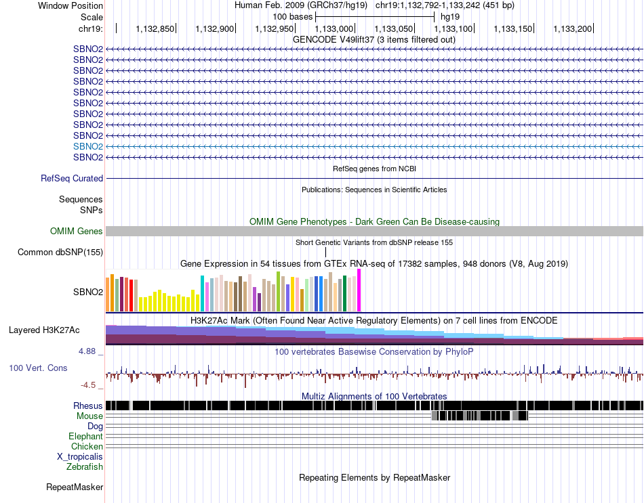Click the bright red GTEx expression bar
The image size is (644, 503).
[132, 296]
